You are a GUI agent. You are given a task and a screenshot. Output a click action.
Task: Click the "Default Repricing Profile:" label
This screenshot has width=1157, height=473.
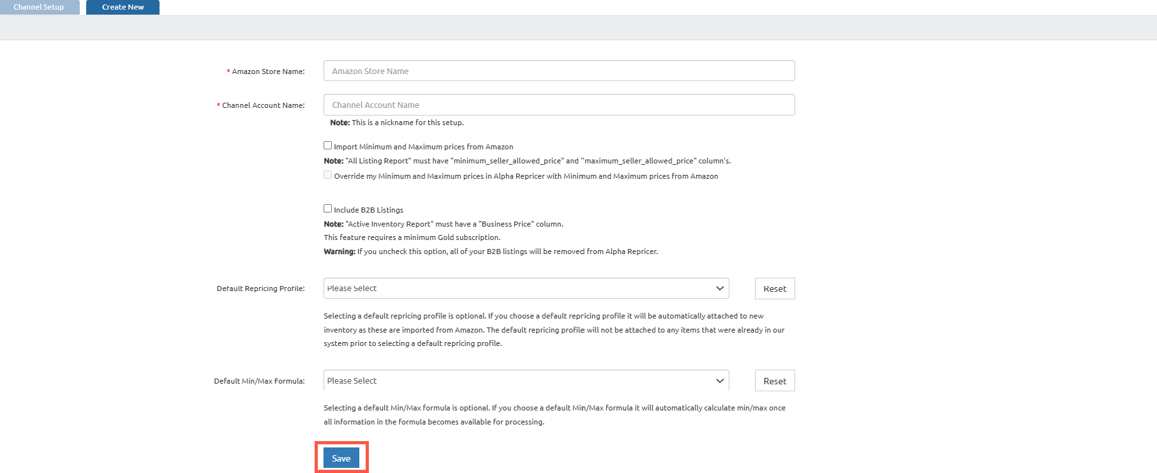click(x=260, y=289)
